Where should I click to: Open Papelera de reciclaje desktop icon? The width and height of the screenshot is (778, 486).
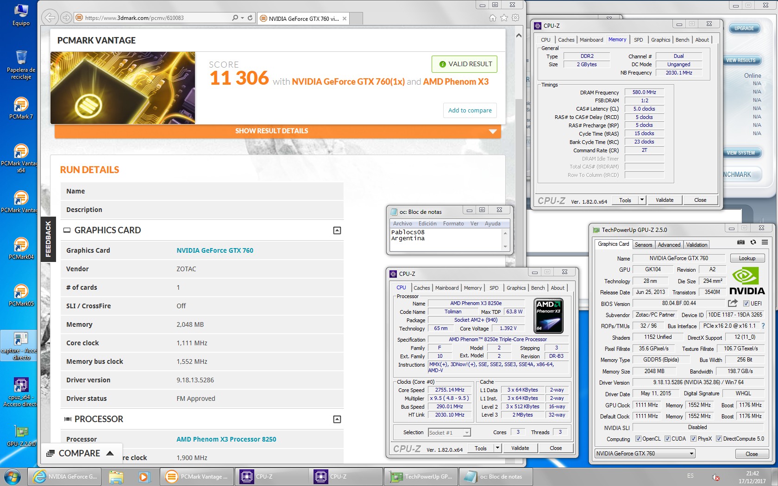click(x=21, y=65)
